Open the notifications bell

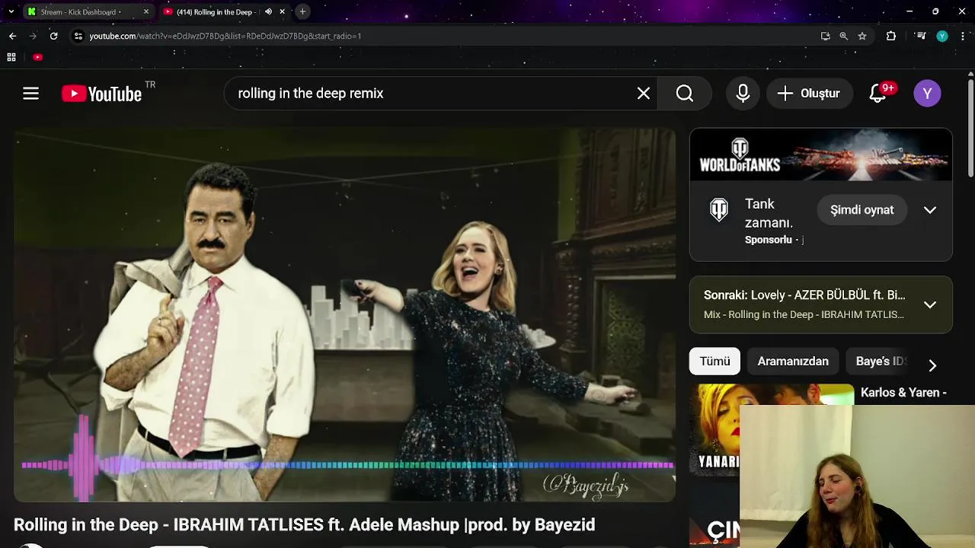click(878, 94)
